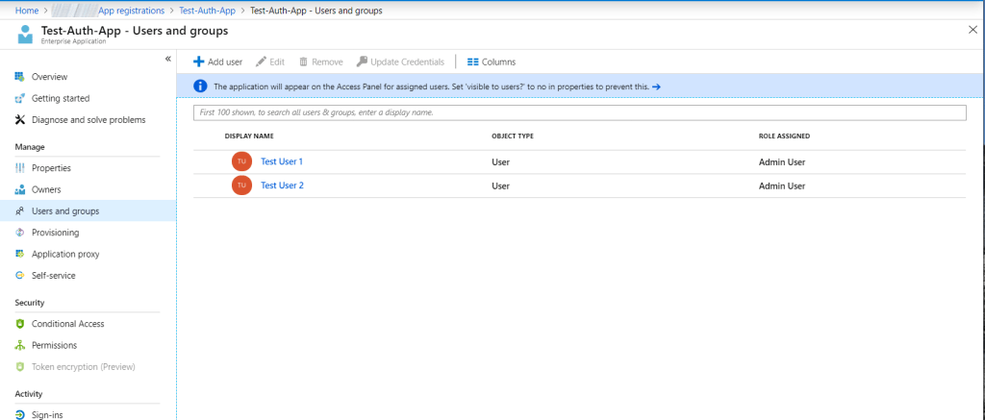Click the Properties sidebar icon
The image size is (985, 420).
[x=20, y=168]
